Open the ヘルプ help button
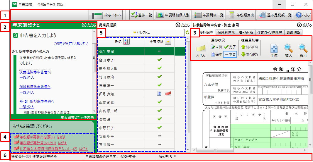Screen dimensions: 313x162 (303, 15)
